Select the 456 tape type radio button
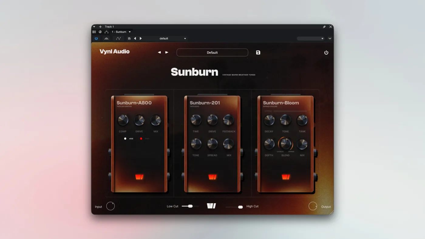 [x=125, y=138]
